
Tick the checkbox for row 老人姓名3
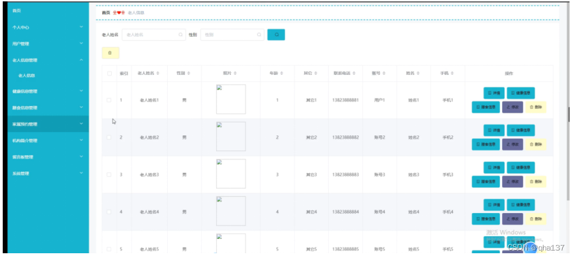click(x=109, y=174)
